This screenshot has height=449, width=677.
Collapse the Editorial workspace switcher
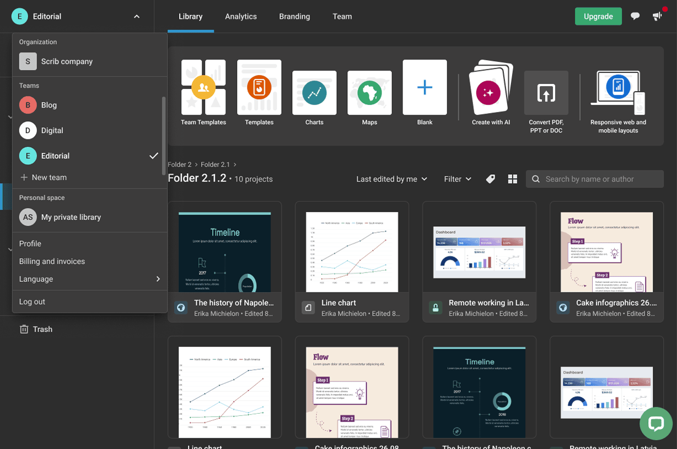[x=137, y=17]
